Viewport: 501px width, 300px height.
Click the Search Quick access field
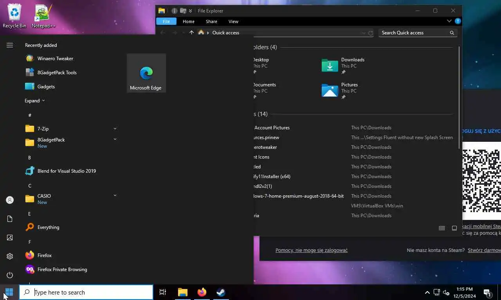click(417, 33)
